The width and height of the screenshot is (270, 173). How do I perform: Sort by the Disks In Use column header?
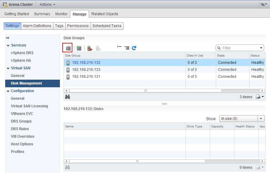pyautogui.click(x=201, y=56)
